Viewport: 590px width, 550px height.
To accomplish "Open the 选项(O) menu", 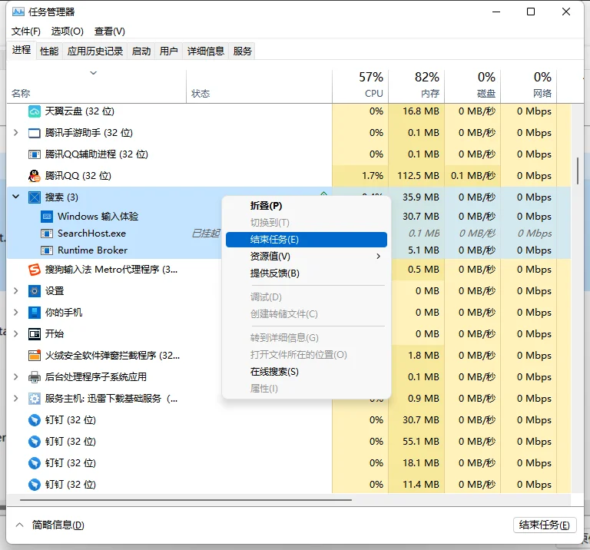I will pyautogui.click(x=68, y=31).
